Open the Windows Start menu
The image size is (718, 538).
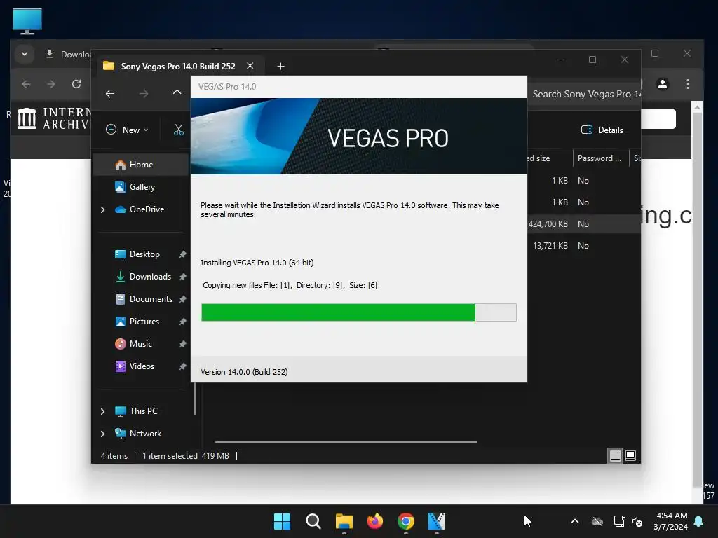tap(282, 521)
